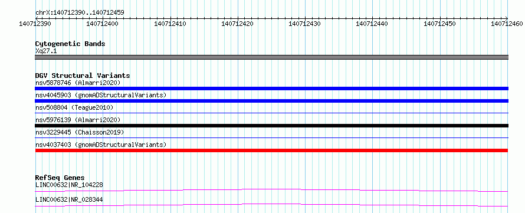Viewport: 525px width, 213px height.
Task: Click red bar of nsv4037403
Action: tap(271, 150)
